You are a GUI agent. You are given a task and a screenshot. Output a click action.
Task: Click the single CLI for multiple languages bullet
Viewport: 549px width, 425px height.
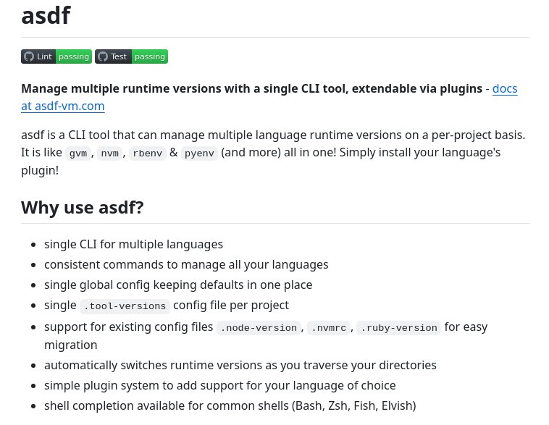coord(133,245)
